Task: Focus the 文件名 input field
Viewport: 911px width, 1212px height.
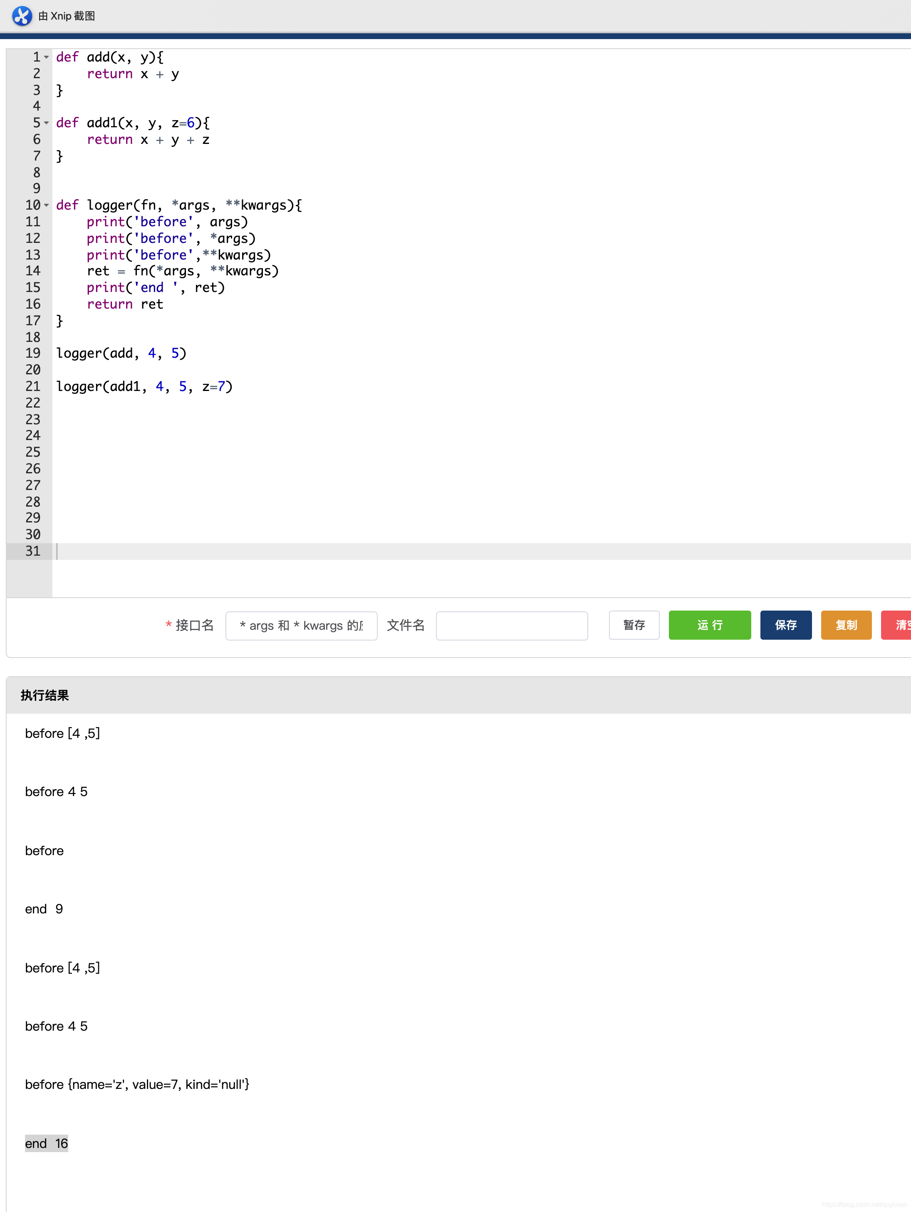Action: pos(512,626)
